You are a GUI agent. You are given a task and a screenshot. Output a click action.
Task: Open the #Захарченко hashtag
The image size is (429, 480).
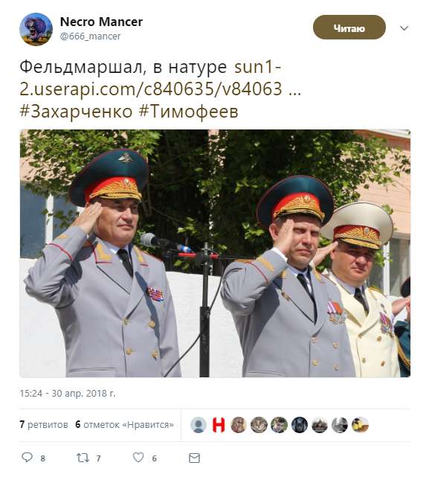tap(76, 111)
